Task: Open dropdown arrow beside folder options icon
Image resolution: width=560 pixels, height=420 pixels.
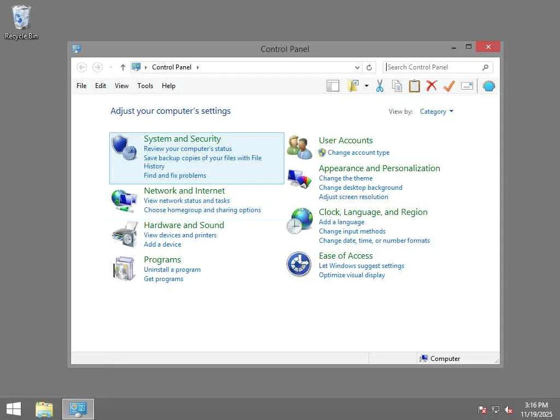Action: click(x=366, y=86)
